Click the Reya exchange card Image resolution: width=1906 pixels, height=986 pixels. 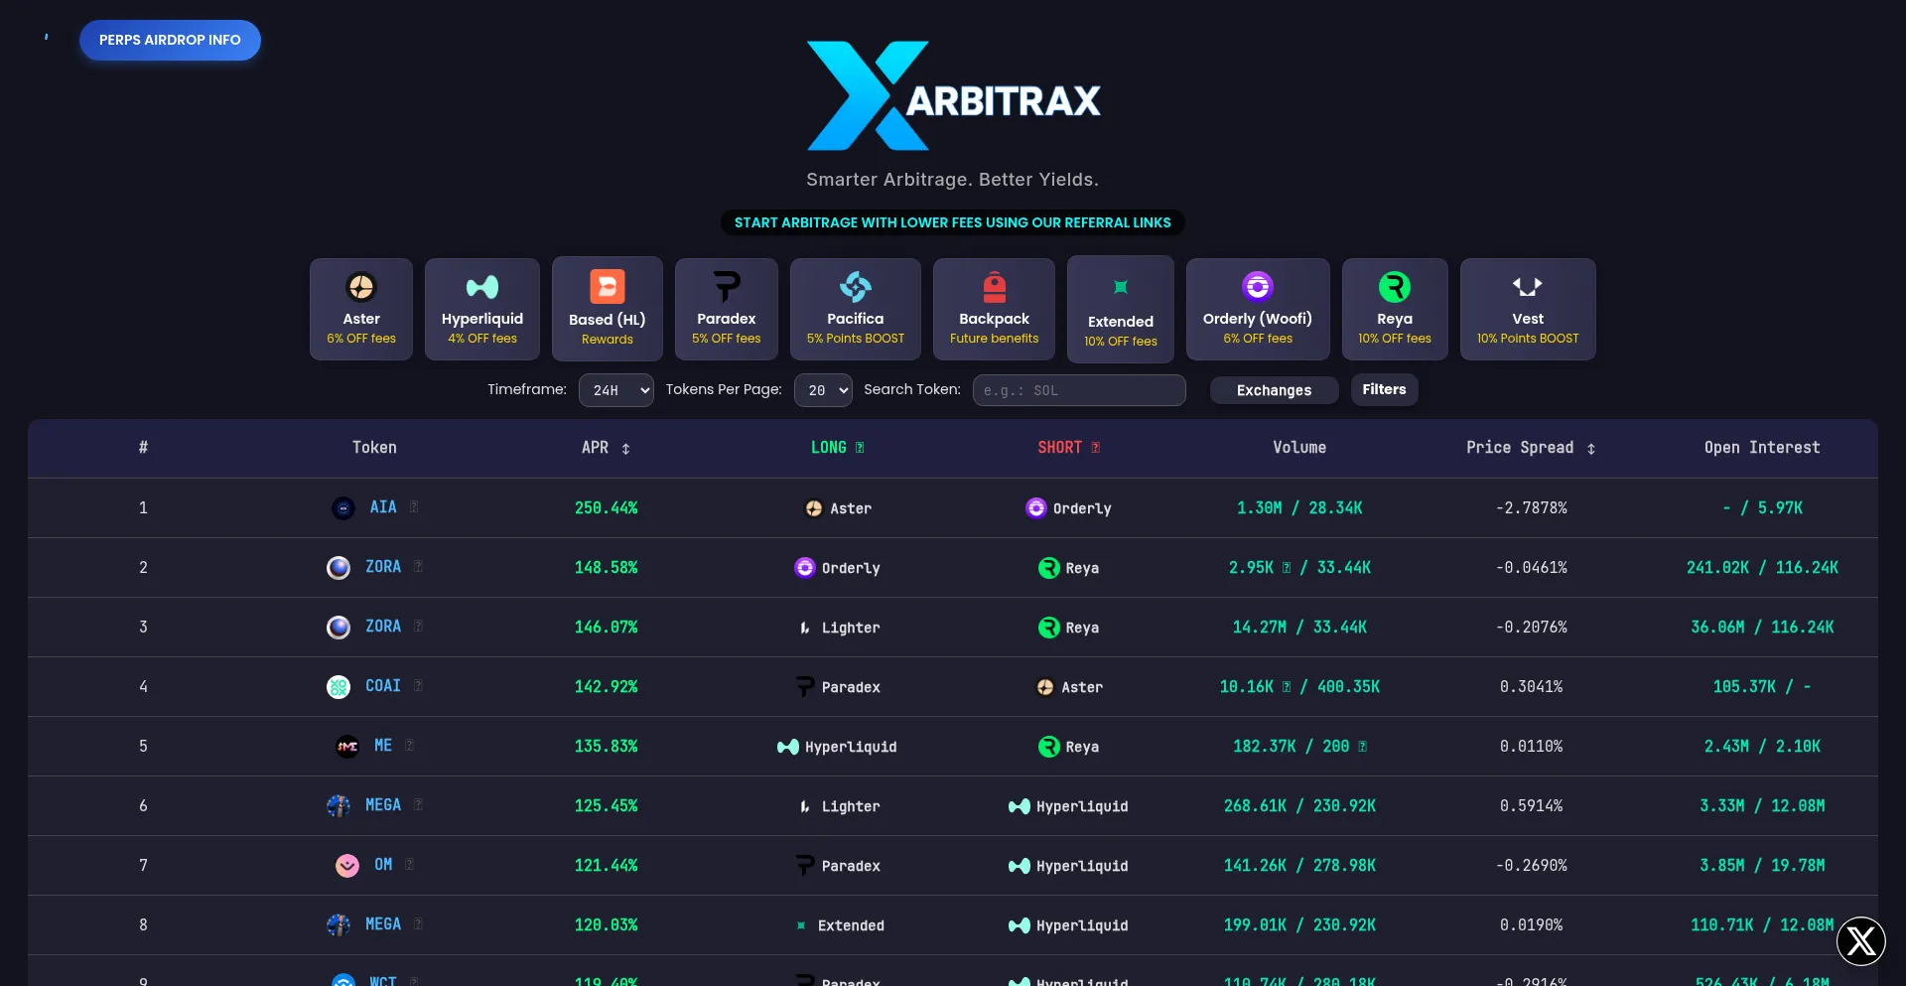click(x=1394, y=310)
